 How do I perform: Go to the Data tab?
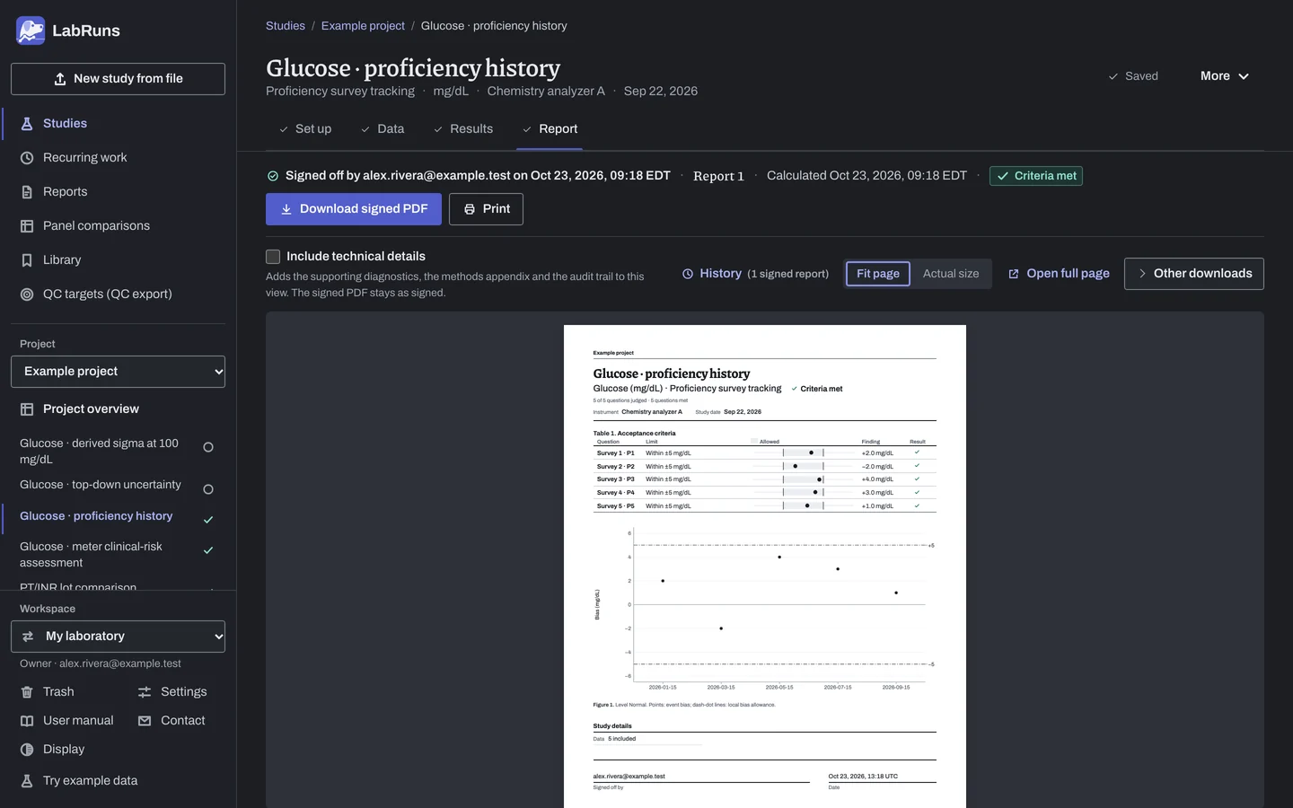tap(383, 129)
